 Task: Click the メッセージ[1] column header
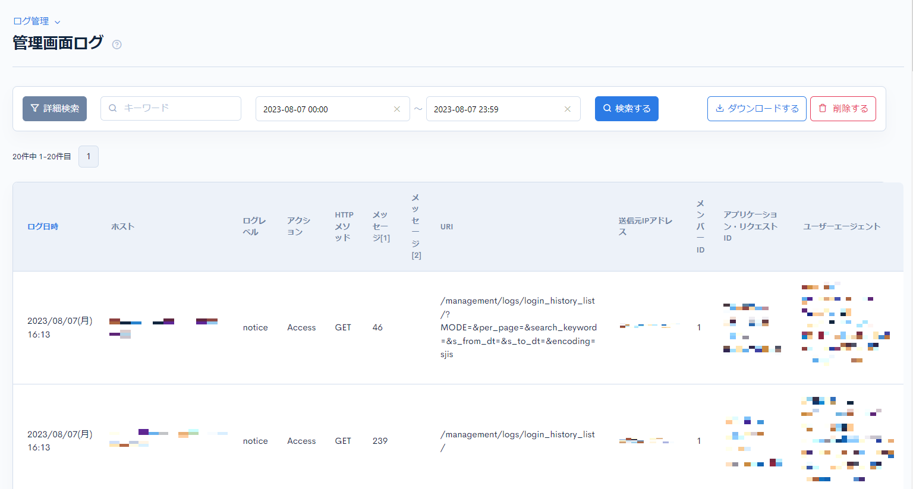pos(381,226)
